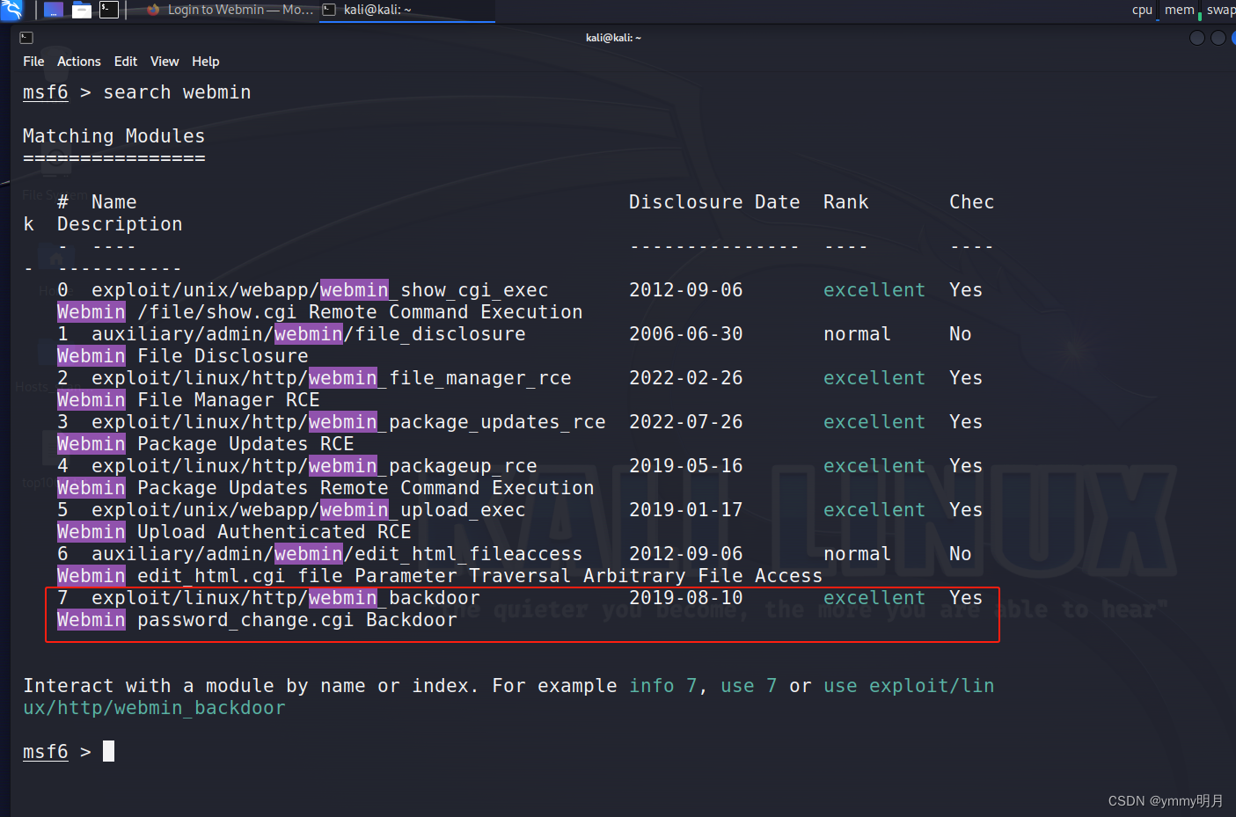The height and width of the screenshot is (817, 1236).
Task: Open the File menu
Action: [33, 62]
